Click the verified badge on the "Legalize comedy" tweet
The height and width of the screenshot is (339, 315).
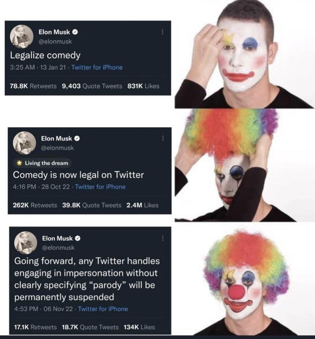[x=75, y=32]
